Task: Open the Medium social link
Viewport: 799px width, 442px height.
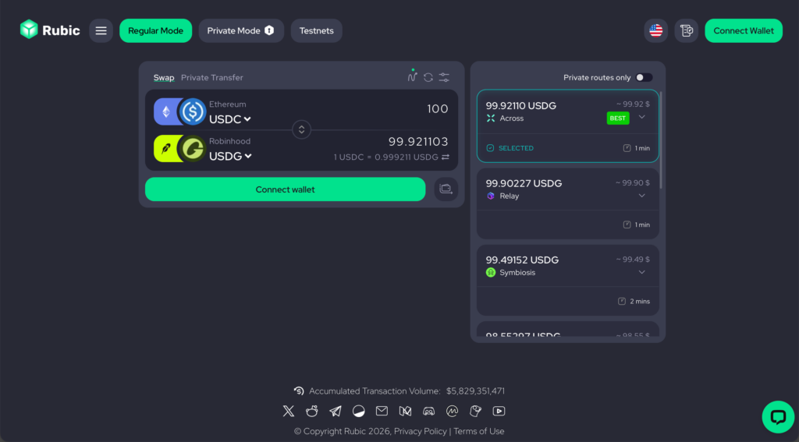Action: coord(405,411)
